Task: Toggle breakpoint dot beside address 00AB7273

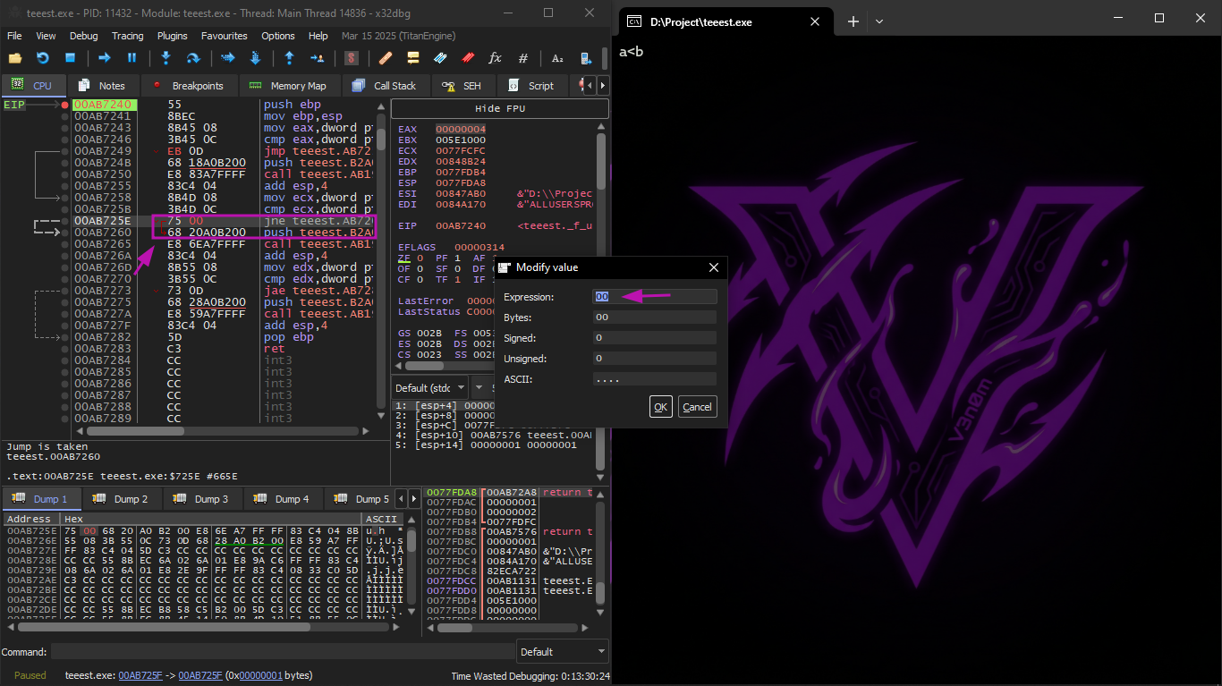Action: pyautogui.click(x=65, y=291)
